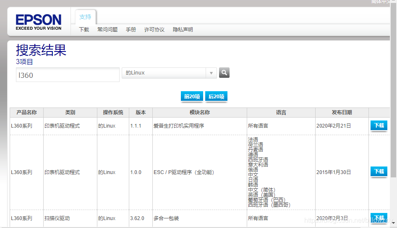Screen dimensions: 397x228
Task: Click the 2015年1月30日 release date
Action: click(x=334, y=172)
